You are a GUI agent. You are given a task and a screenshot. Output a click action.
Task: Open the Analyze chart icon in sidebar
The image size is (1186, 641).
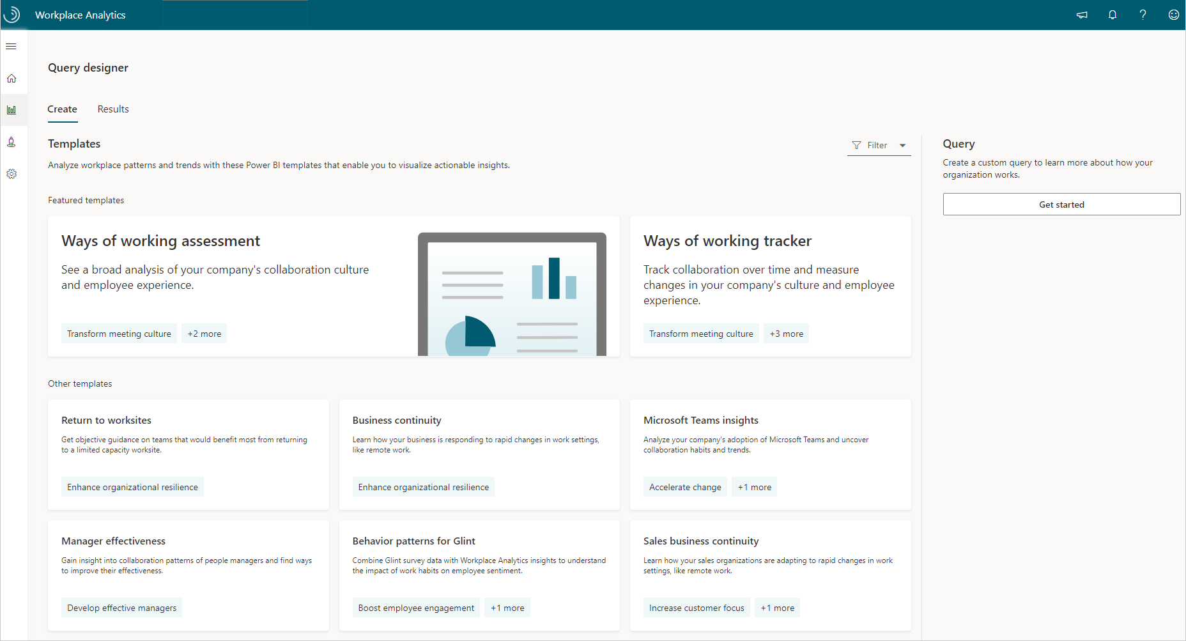pyautogui.click(x=12, y=110)
